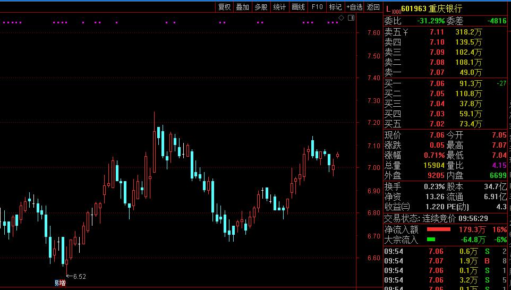511x290 pixels.
Task: Select the 买一 bid price 7.06 row
Action: (x=437, y=83)
